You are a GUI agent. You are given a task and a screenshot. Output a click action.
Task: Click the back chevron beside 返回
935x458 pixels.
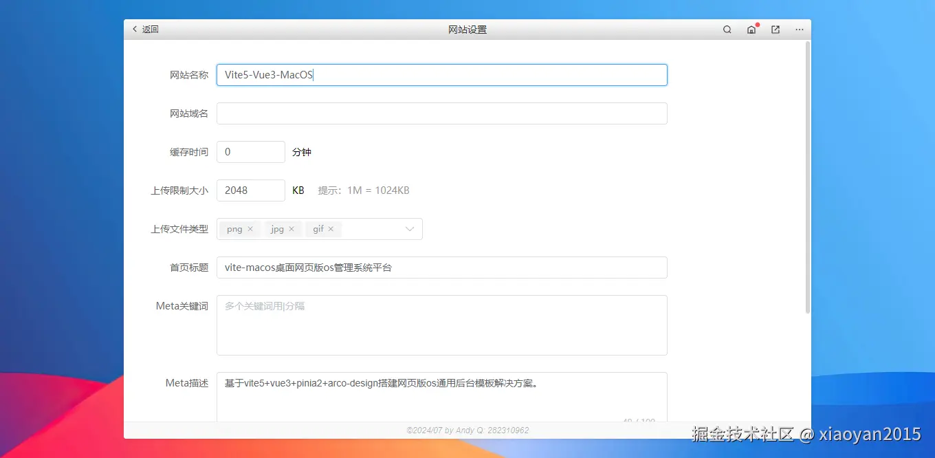pos(135,29)
